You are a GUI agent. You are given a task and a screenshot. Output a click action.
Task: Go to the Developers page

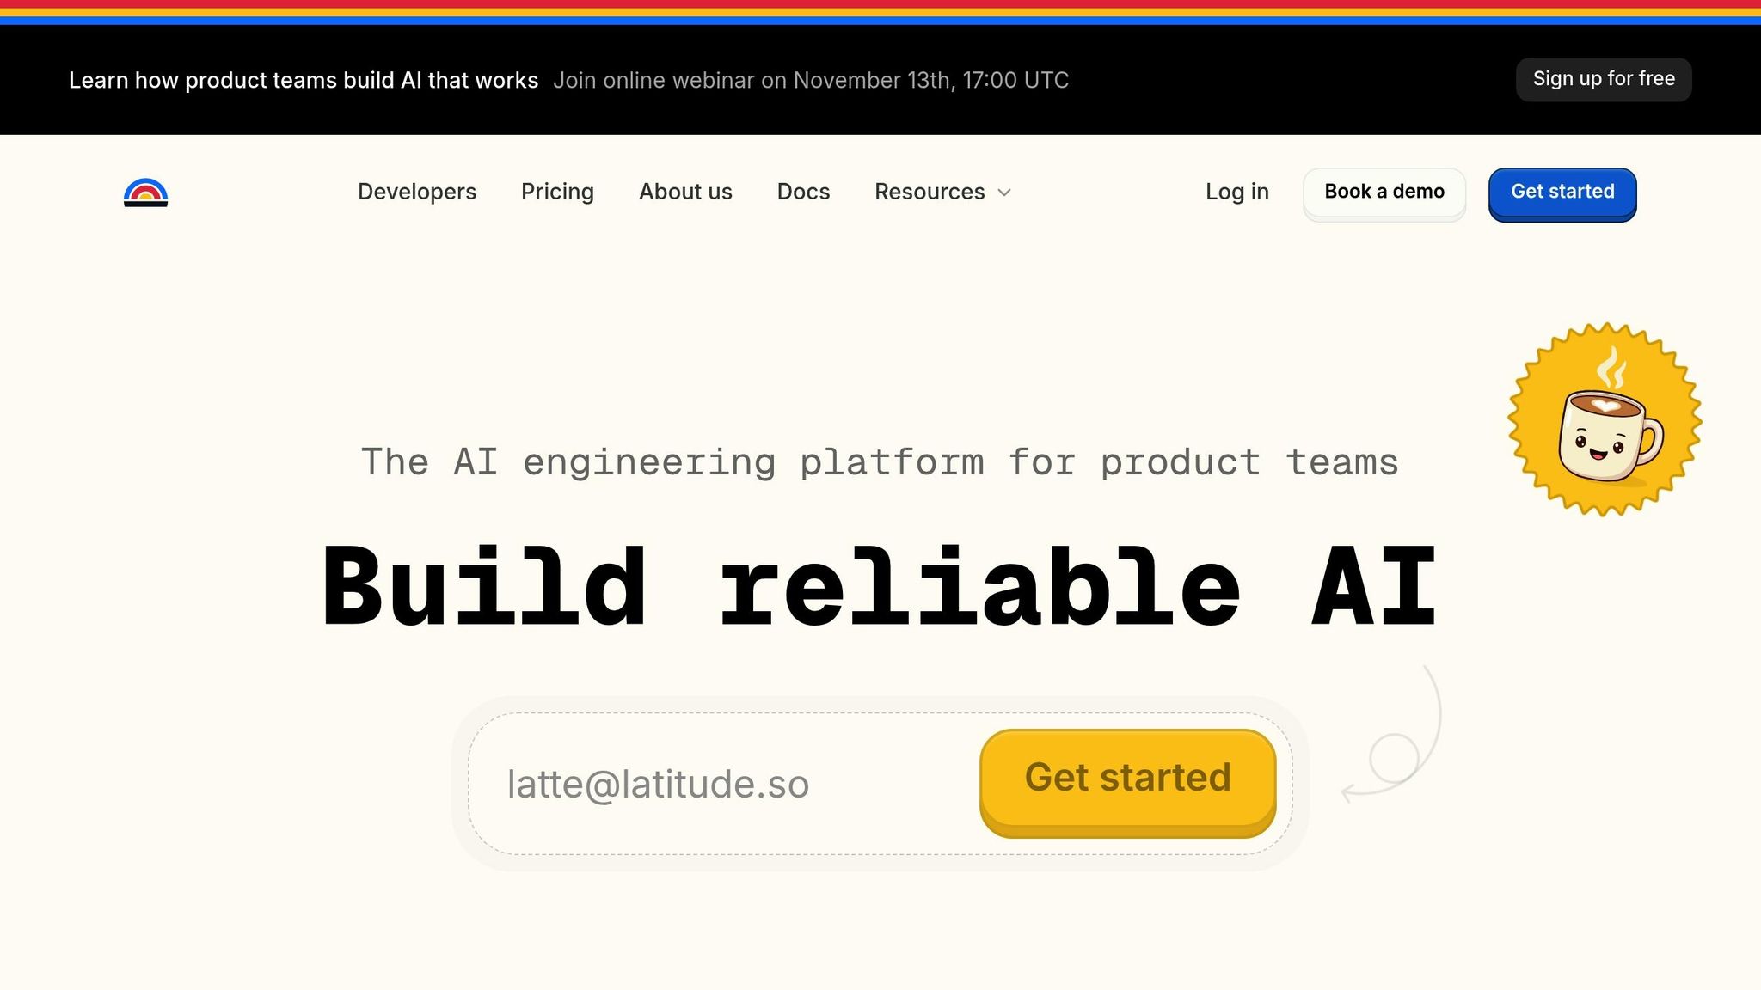(x=417, y=192)
